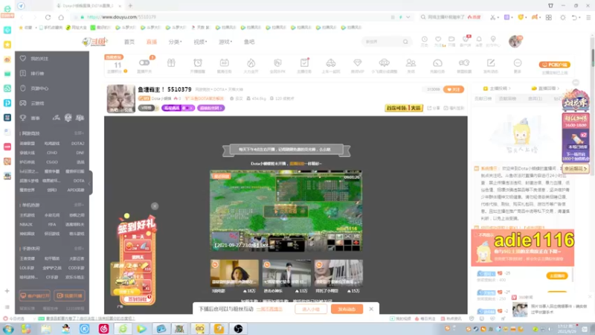Open the first recommended video with woman
Screen dimensions: 595x335
point(234,273)
